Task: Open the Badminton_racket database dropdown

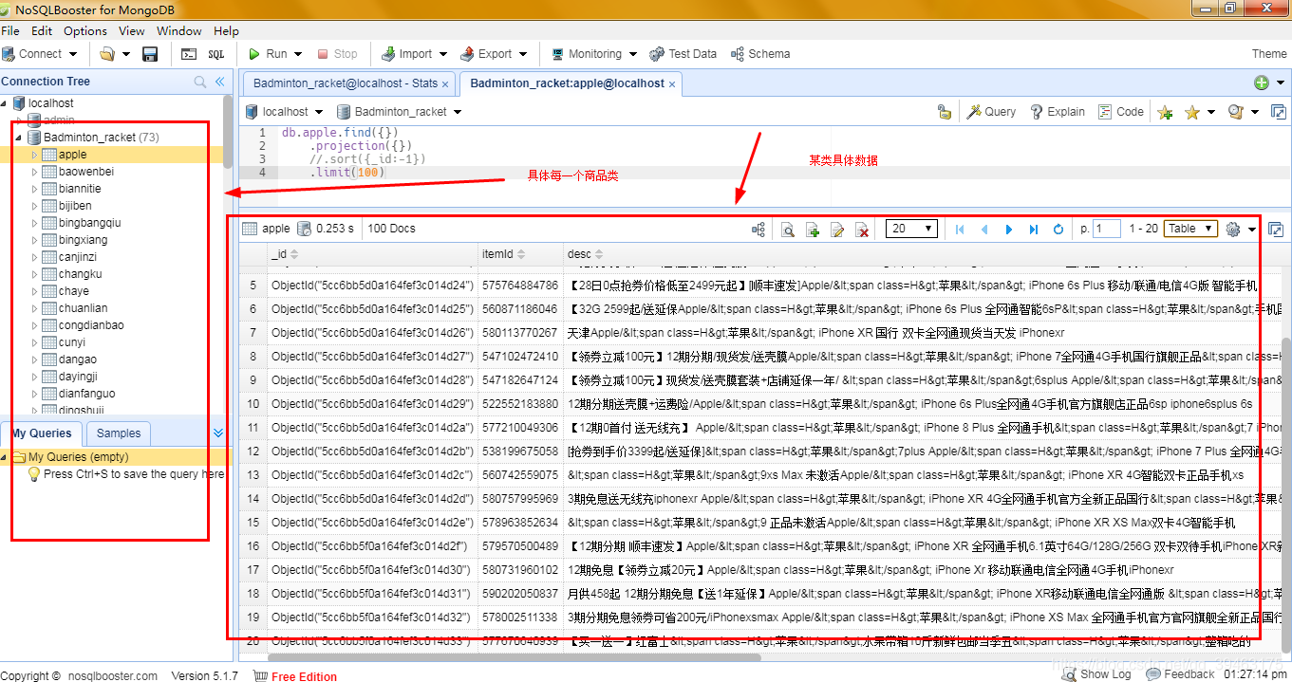Action: coord(457,112)
